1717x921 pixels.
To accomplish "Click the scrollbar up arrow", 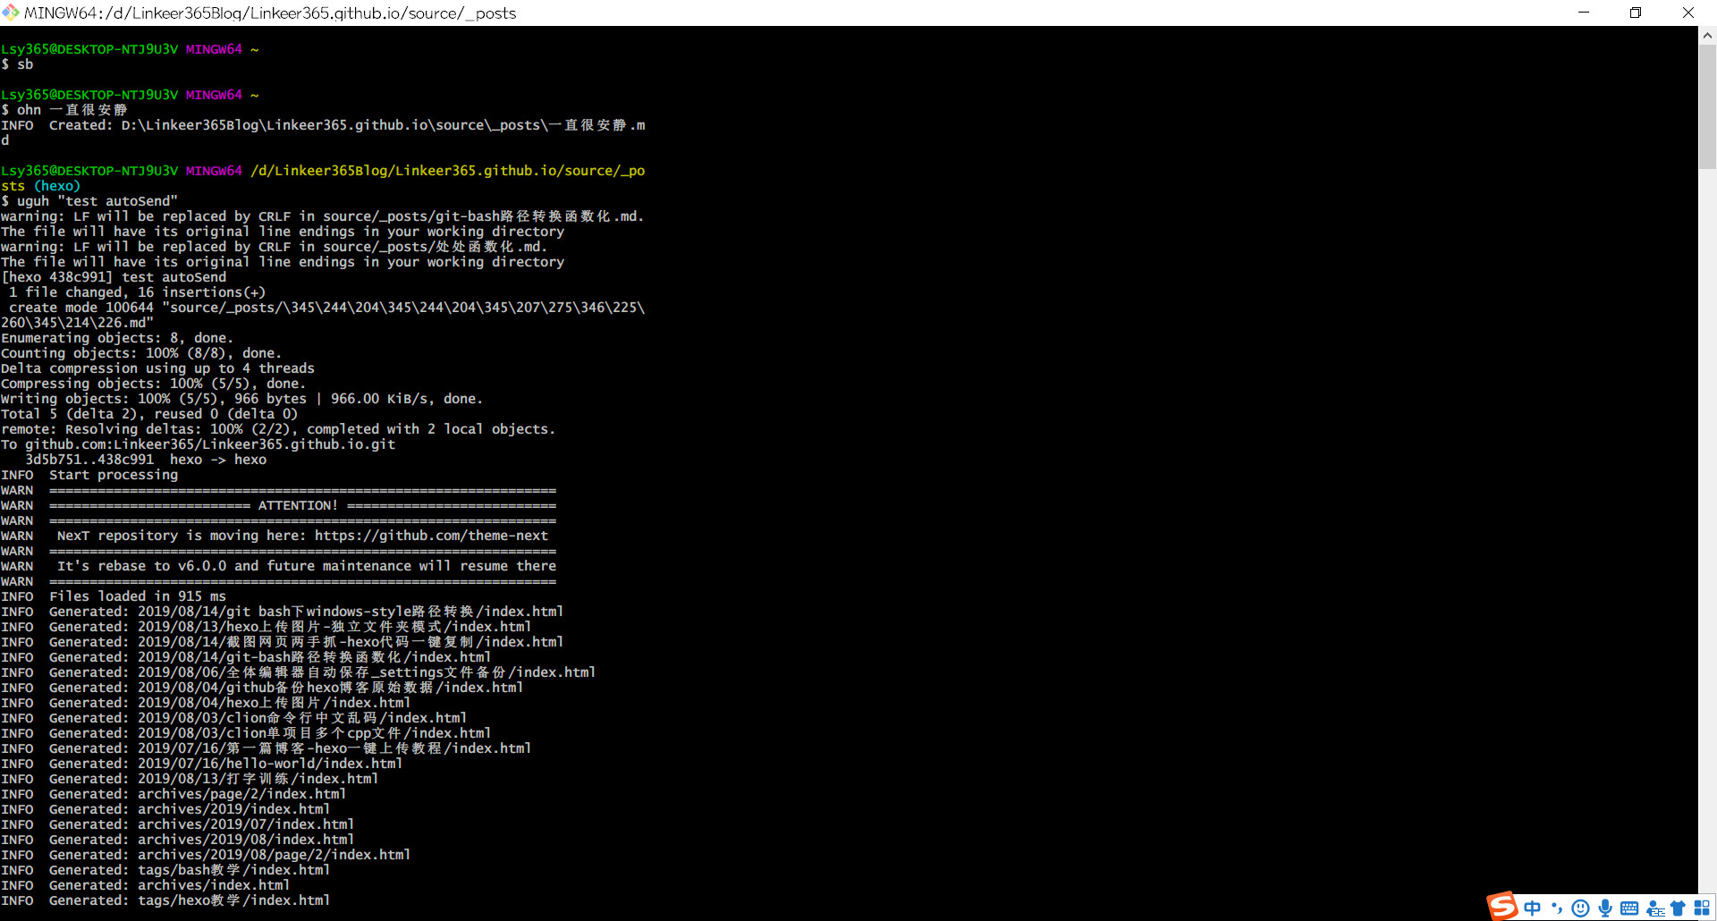I will coord(1707,36).
